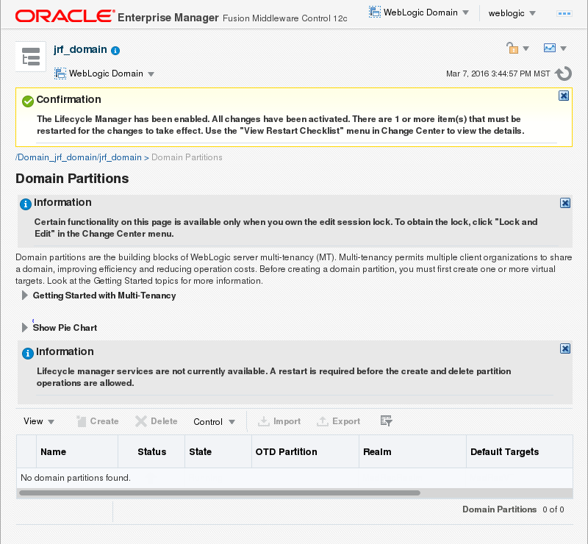
Task: Open the performance chart icon menu
Action: [550, 48]
